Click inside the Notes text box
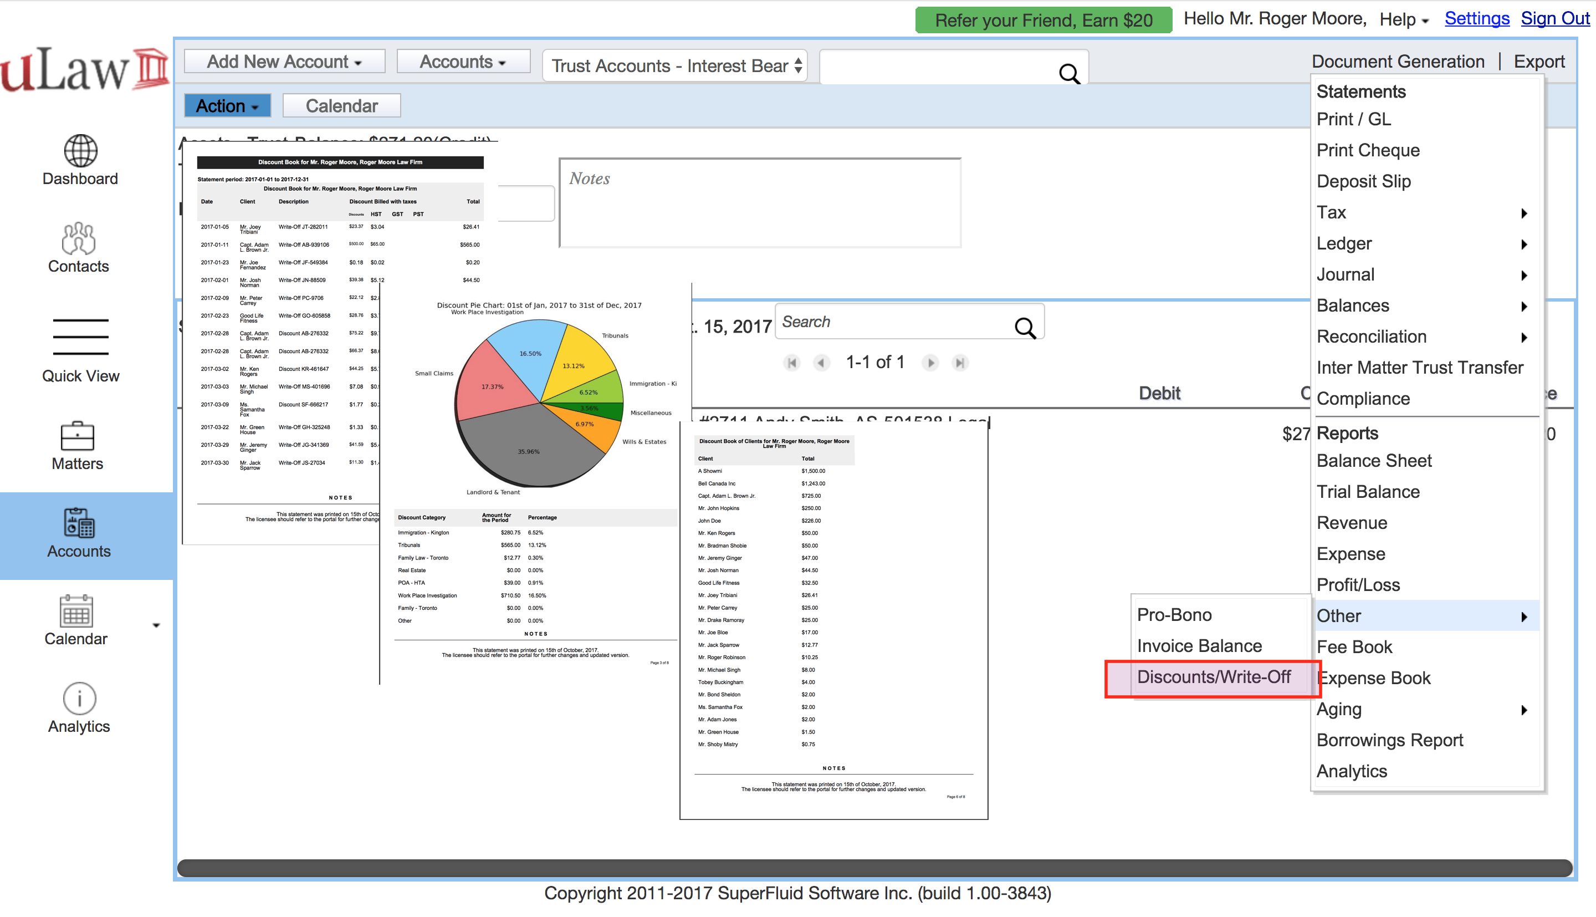Viewport: 1596px width, 917px height. 760,203
